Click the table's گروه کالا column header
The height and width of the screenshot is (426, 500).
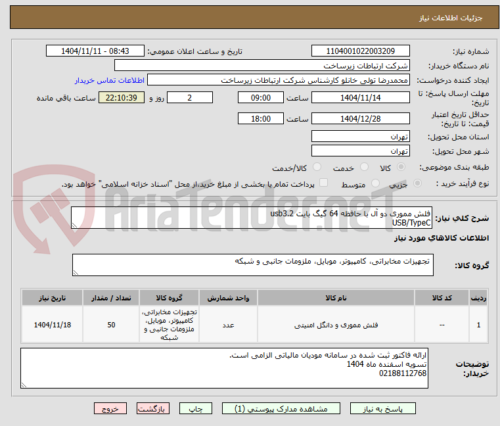point(169,298)
